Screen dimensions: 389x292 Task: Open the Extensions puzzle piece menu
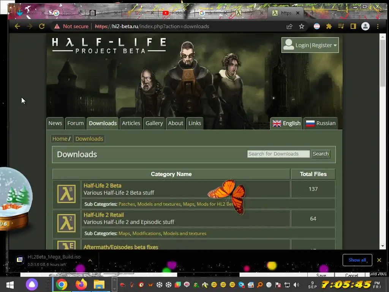tap(329, 26)
